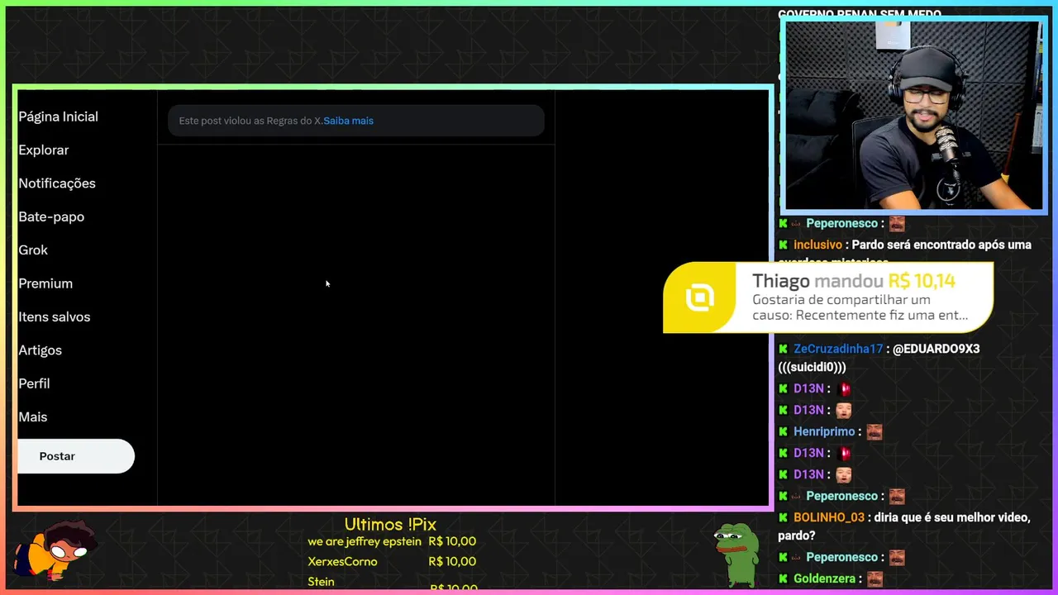This screenshot has height=595, width=1058.
Task: Open Itens salvos in the sidebar
Action: coord(55,317)
